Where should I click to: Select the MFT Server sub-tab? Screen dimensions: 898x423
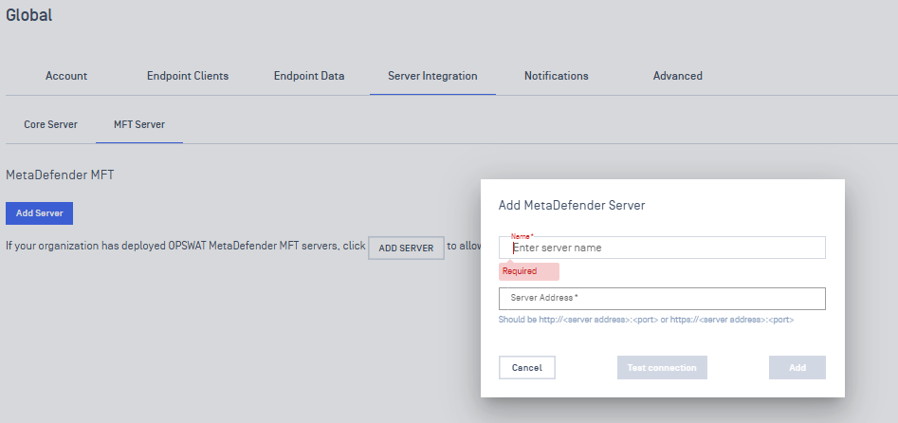click(x=138, y=124)
